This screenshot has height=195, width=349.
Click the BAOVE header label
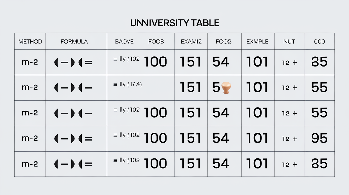click(124, 42)
